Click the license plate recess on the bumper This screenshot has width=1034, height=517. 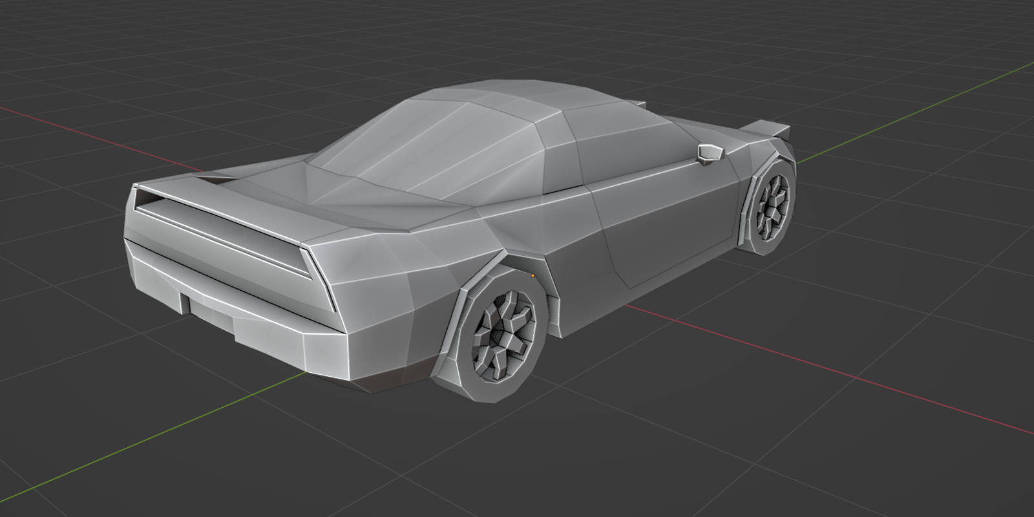[x=208, y=311]
